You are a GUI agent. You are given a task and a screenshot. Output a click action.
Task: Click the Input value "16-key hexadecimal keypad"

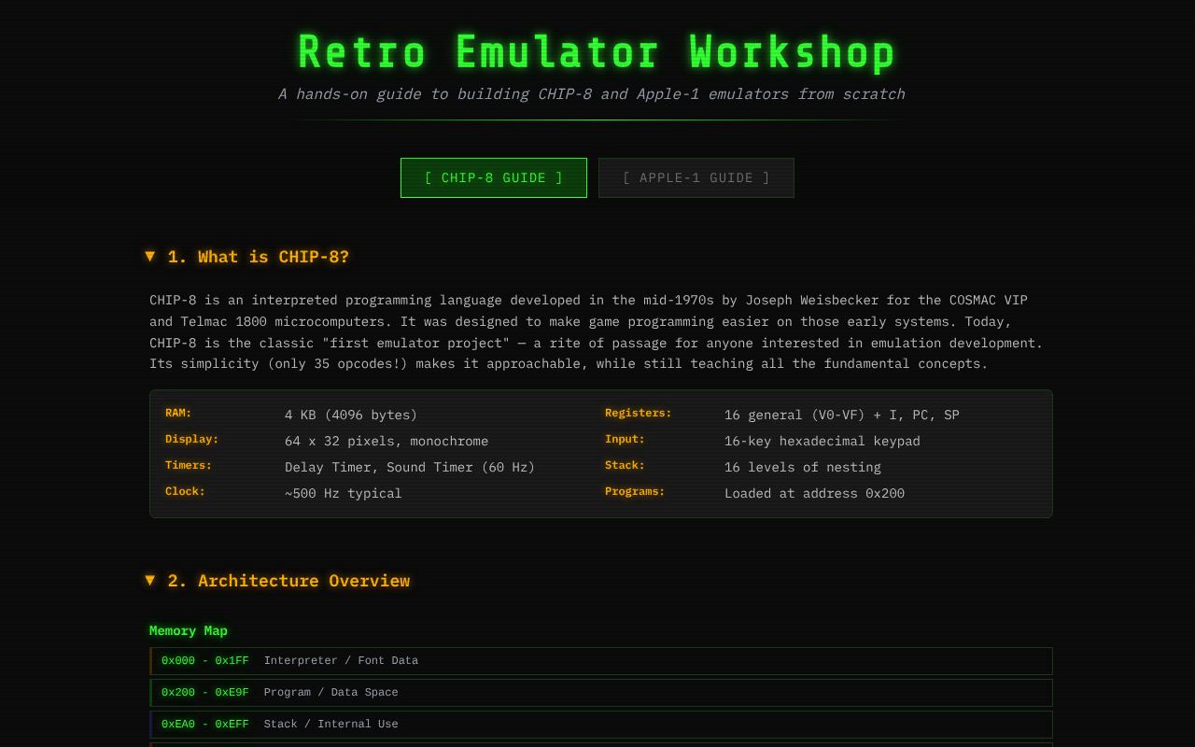tap(822, 441)
